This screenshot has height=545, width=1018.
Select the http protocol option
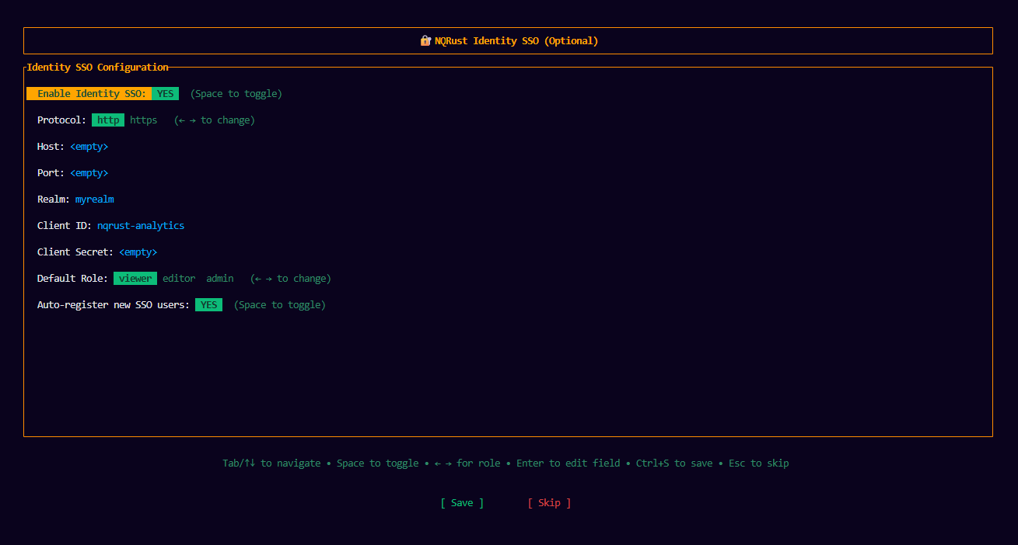point(108,120)
